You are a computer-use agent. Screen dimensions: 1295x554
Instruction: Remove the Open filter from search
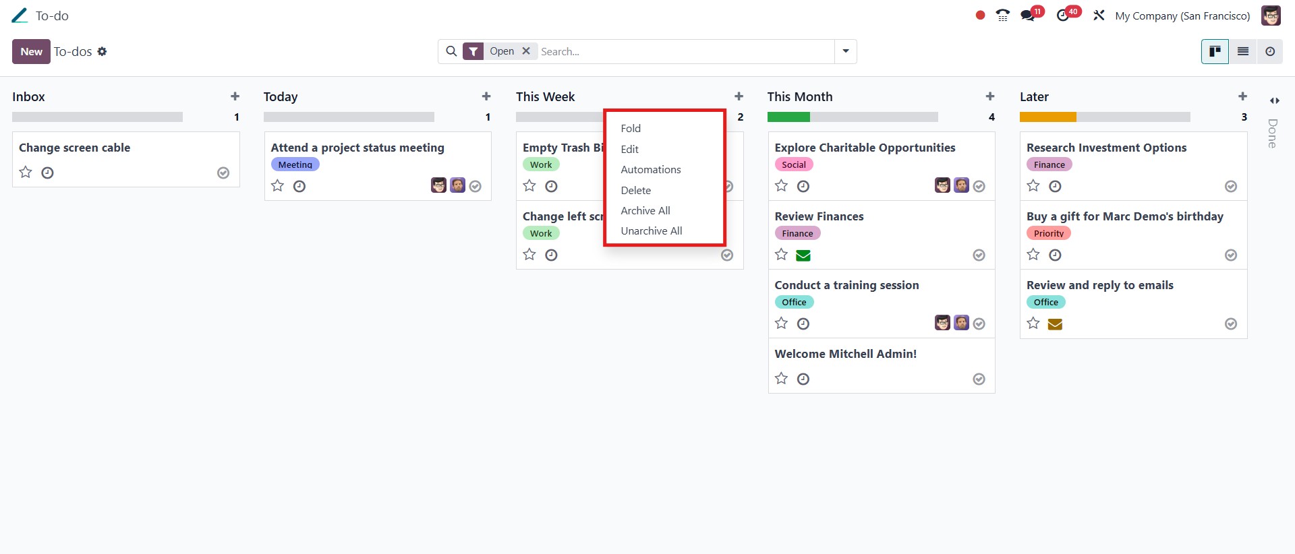coord(526,51)
